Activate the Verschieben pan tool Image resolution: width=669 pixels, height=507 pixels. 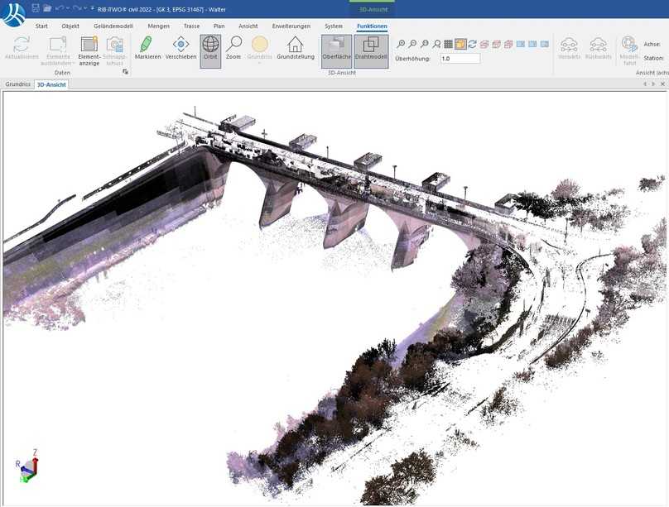[180, 49]
